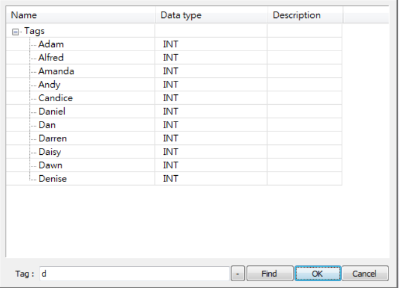This screenshot has height=288, width=399.
Task: Select the Candice tag
Action: pos(56,98)
